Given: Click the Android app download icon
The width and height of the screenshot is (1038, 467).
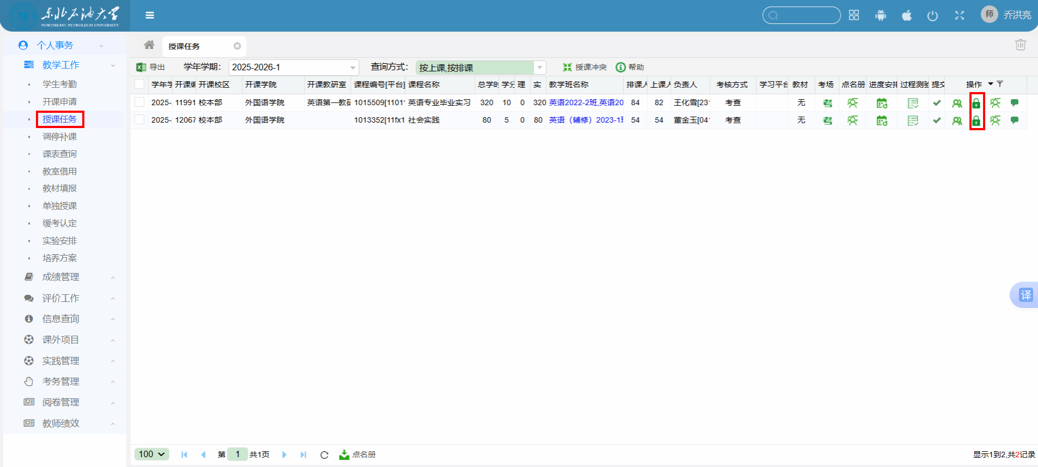Looking at the screenshot, I should [x=881, y=15].
